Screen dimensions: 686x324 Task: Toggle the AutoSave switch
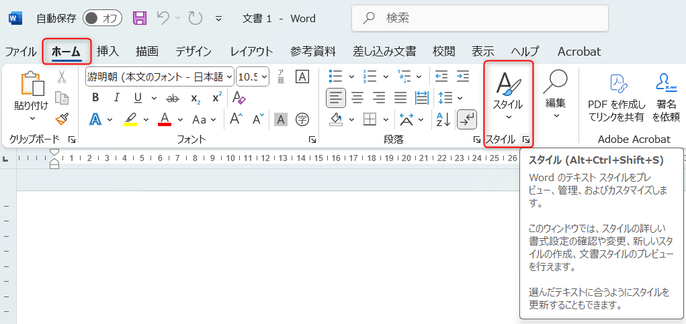(x=102, y=18)
